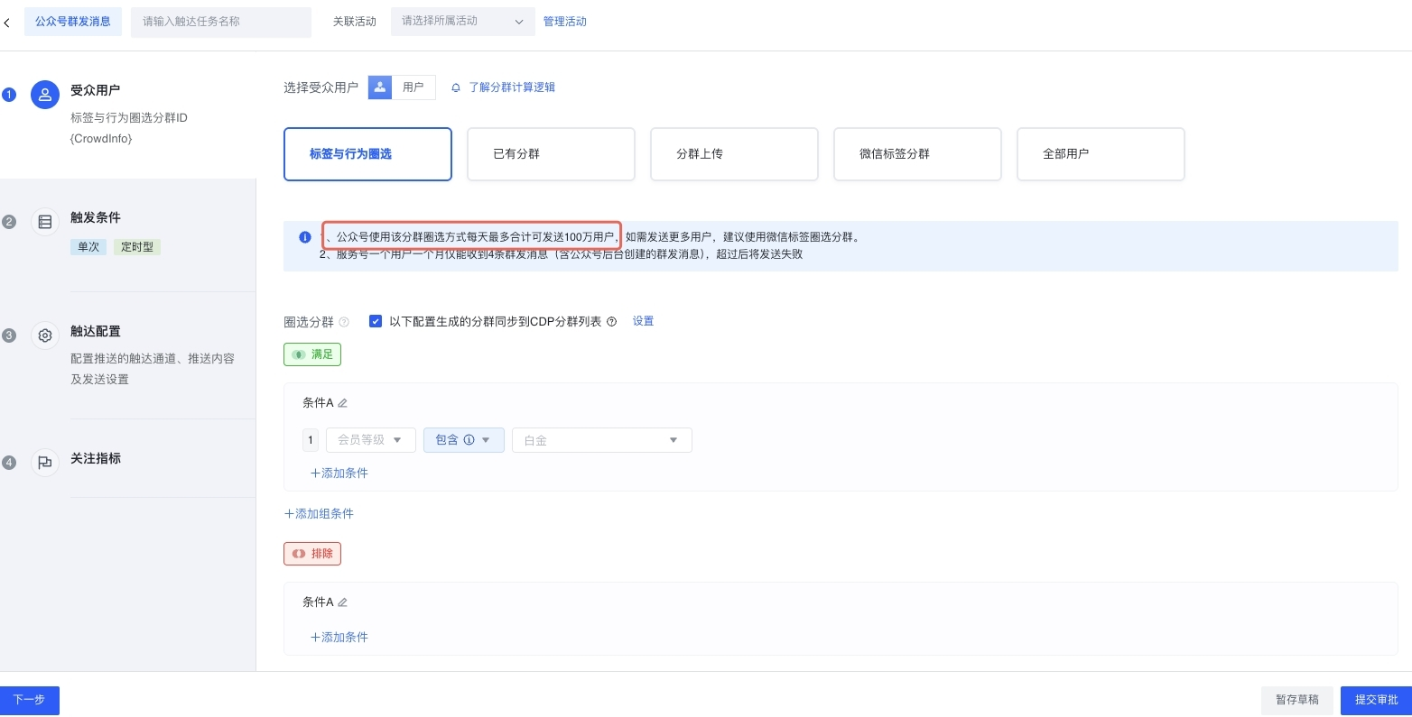Select the 已有分群 tab
Image resolution: width=1412 pixels, height=717 pixels.
coord(551,154)
